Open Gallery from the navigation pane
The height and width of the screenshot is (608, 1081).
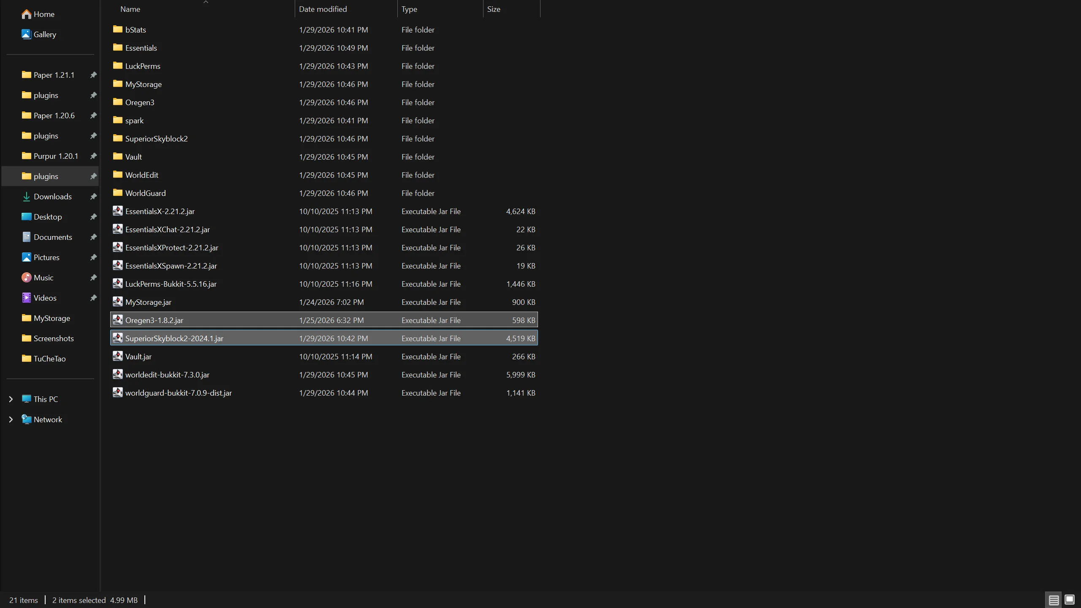[44, 35]
